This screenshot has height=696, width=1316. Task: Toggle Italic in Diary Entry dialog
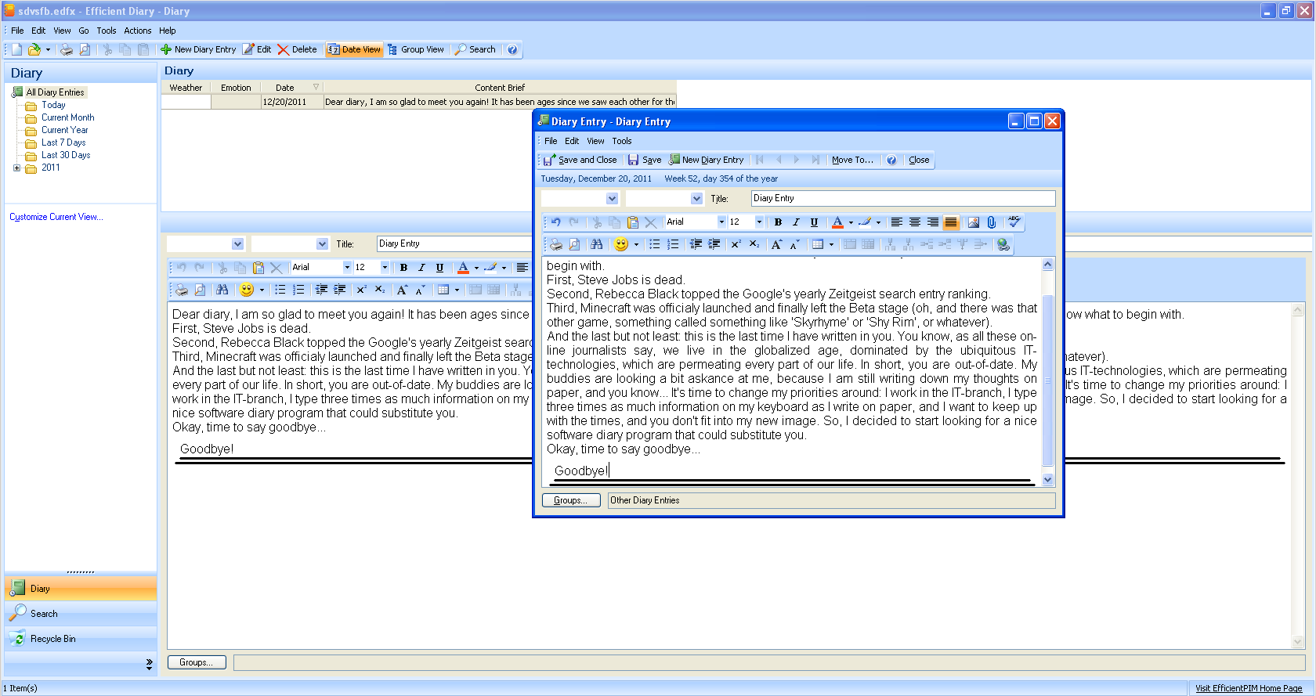point(796,222)
